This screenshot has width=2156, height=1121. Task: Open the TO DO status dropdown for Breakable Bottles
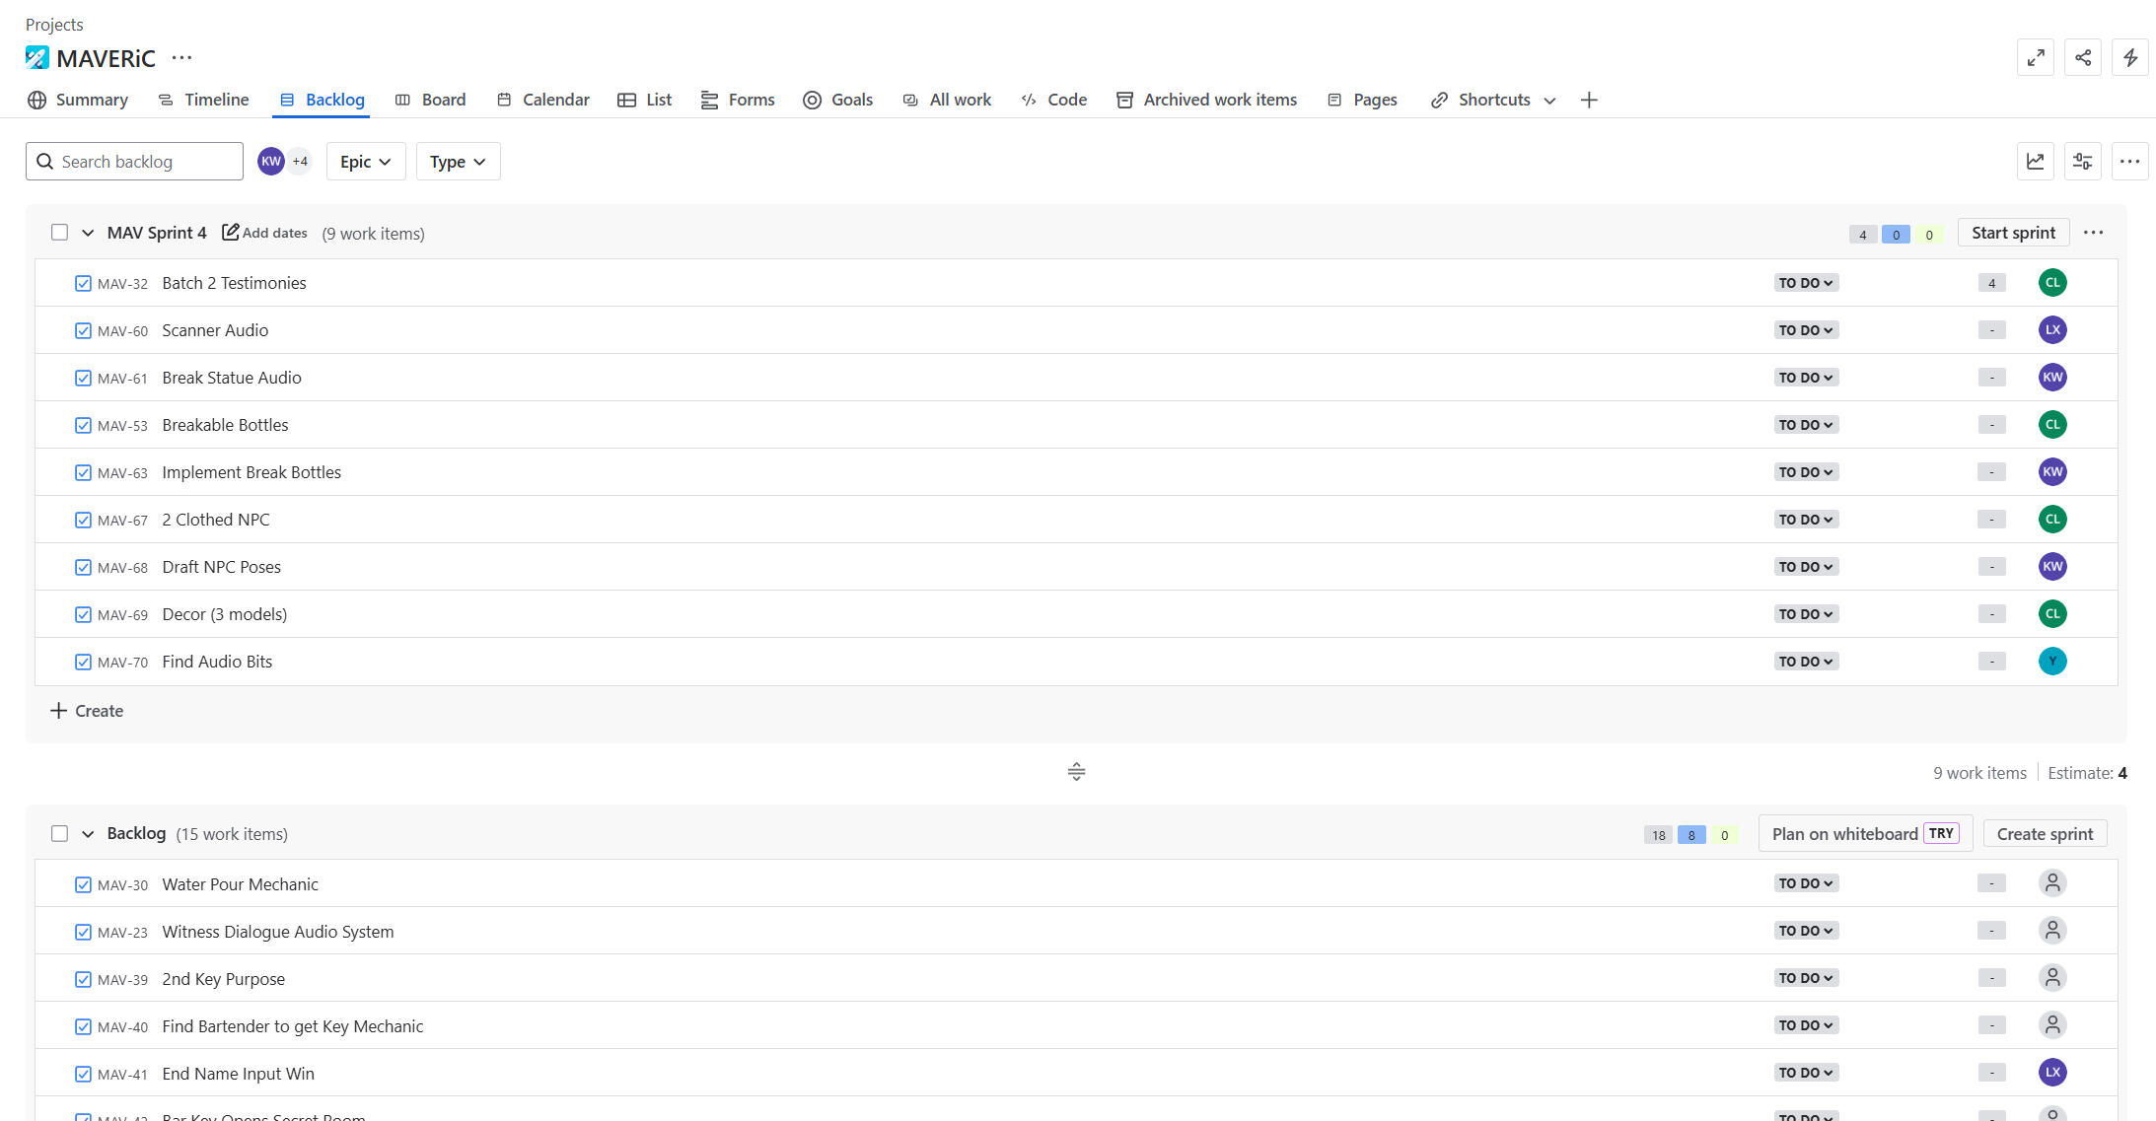point(1805,425)
